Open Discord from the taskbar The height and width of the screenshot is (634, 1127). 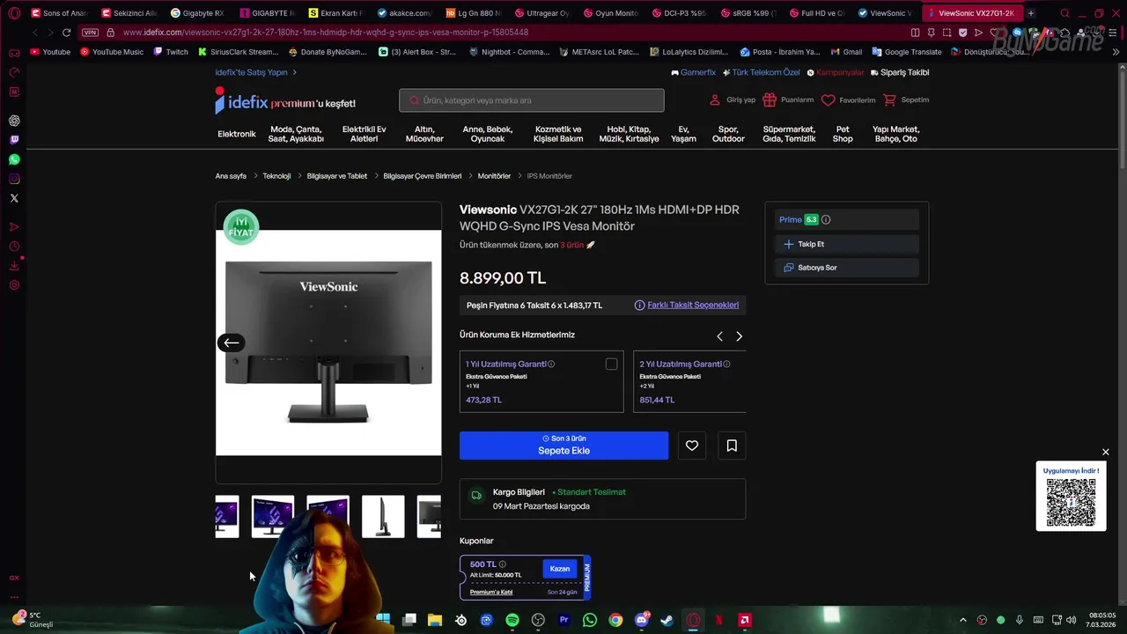(642, 620)
